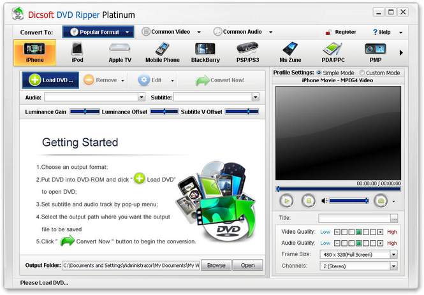Viewport: 424px width, 295px height.
Task: Expand the snapshot options arrow
Action: click(394, 201)
